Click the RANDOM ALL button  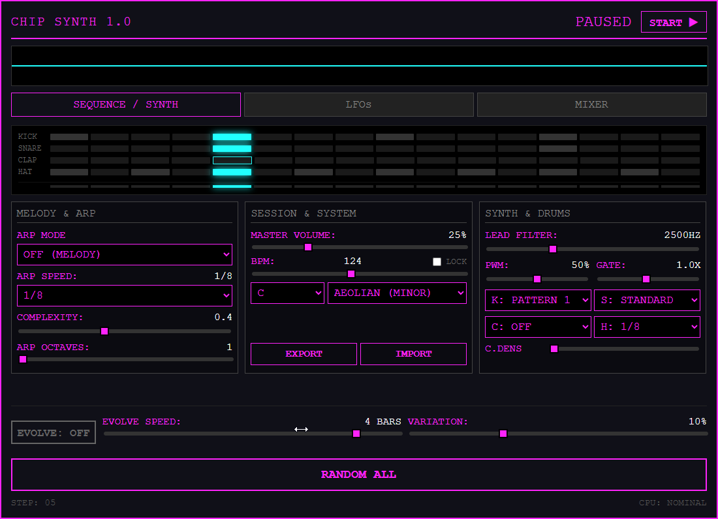[x=359, y=475]
